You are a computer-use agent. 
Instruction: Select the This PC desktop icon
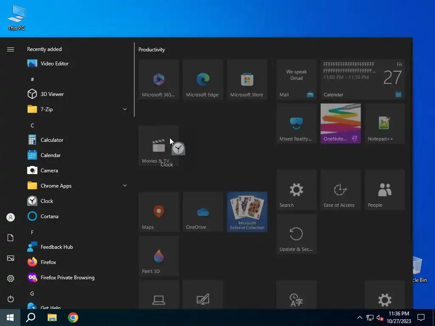pyautogui.click(x=17, y=17)
